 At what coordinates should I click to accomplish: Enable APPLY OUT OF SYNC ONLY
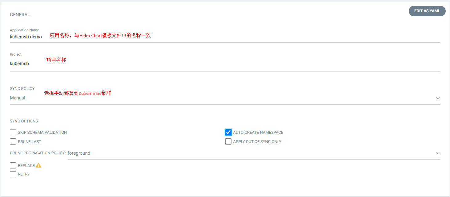(x=228, y=141)
